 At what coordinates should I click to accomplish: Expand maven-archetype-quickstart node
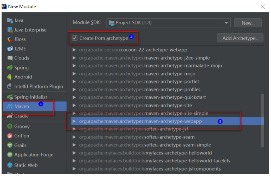(x=74, y=97)
